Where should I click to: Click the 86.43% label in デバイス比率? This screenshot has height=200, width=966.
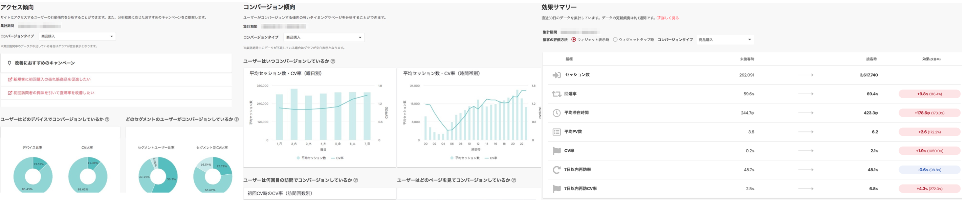tap(27, 189)
